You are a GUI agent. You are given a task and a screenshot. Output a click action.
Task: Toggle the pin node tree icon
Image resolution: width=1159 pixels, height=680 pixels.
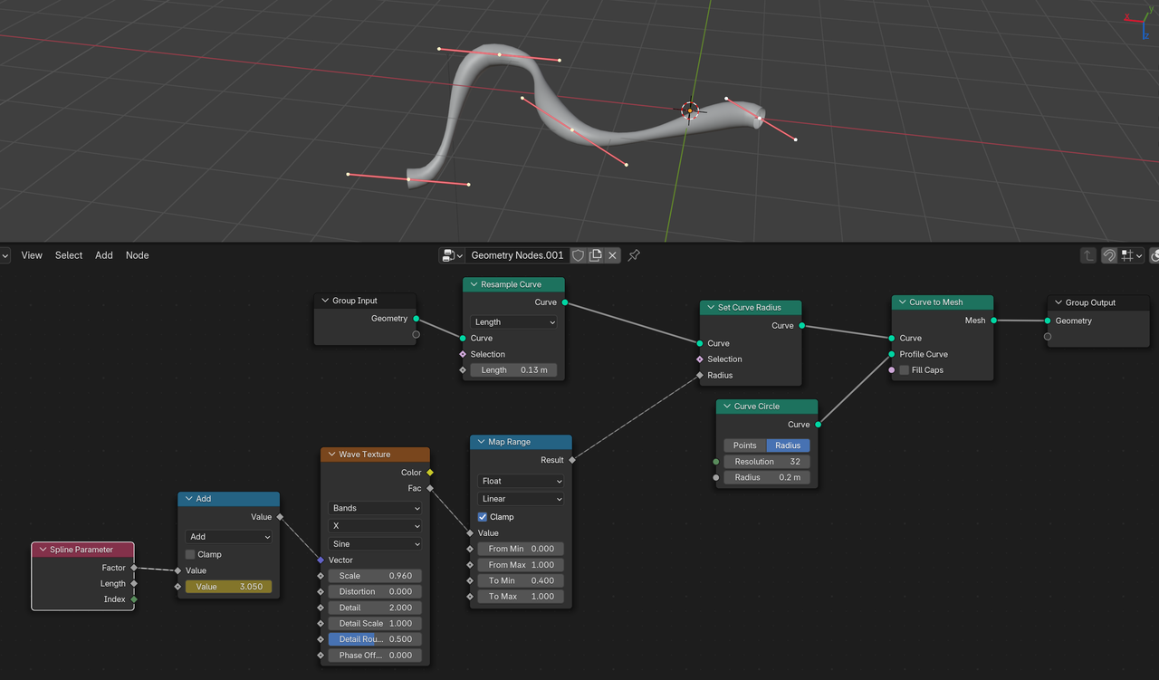634,255
